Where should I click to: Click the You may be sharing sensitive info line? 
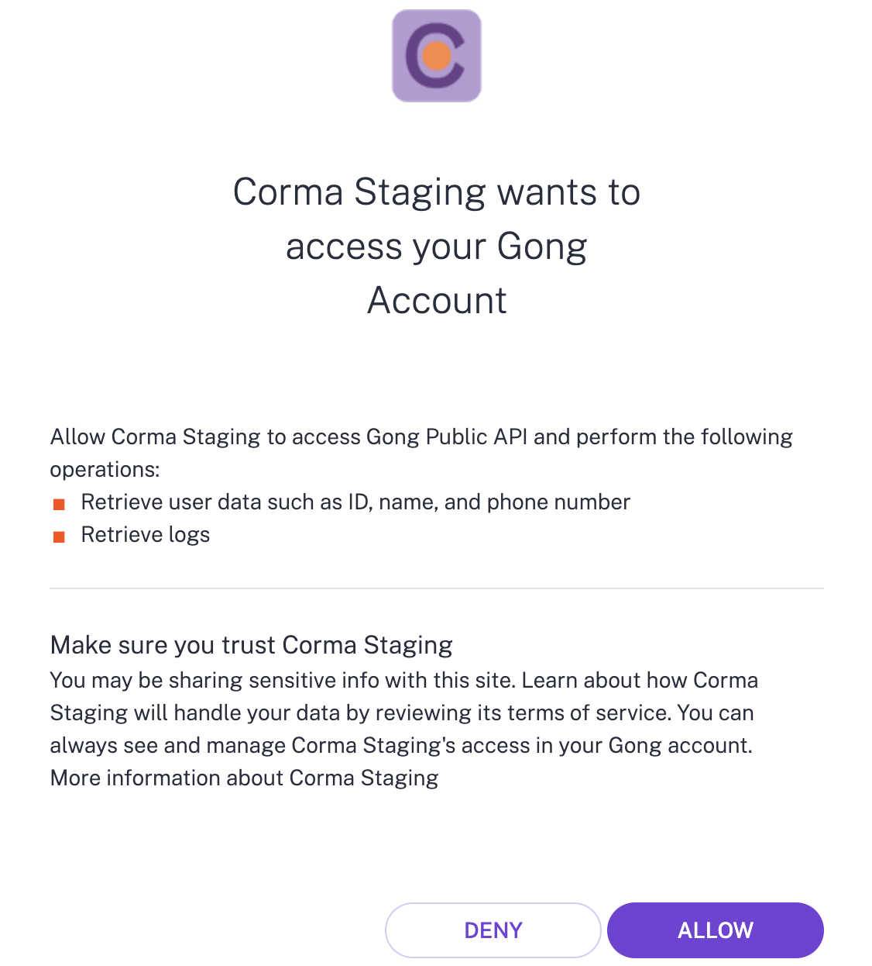pyautogui.click(x=282, y=680)
